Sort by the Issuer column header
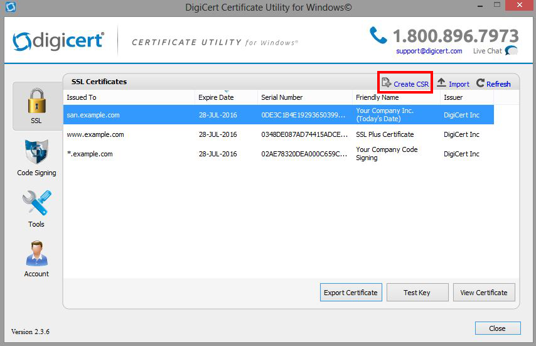536x346 pixels. pyautogui.click(x=466, y=97)
